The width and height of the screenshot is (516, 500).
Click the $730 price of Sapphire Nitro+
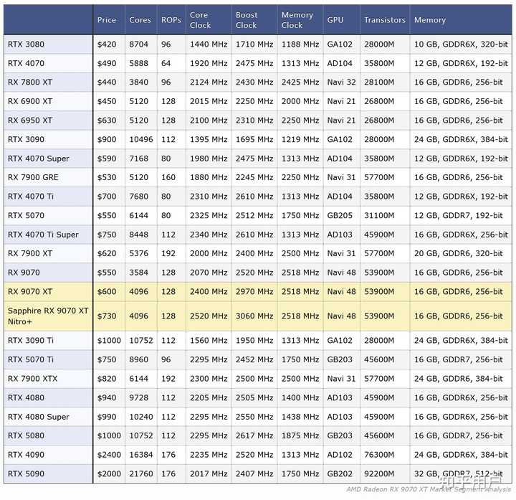[107, 316]
